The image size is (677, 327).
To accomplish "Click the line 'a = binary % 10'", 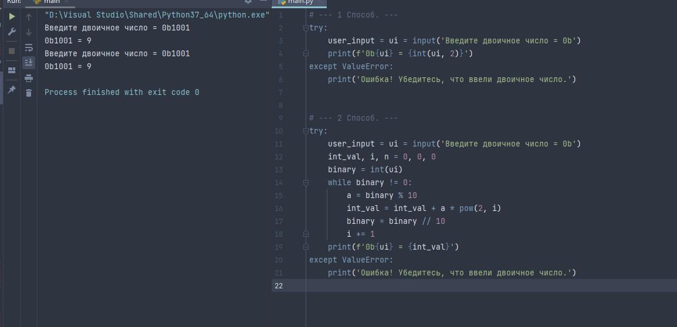I will pyautogui.click(x=382, y=195).
